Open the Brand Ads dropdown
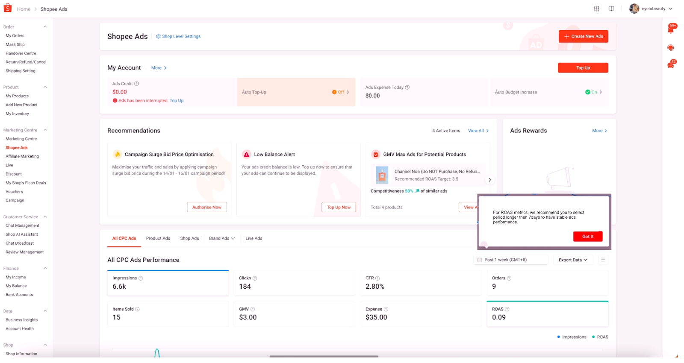The width and height of the screenshot is (684, 363). [222, 238]
